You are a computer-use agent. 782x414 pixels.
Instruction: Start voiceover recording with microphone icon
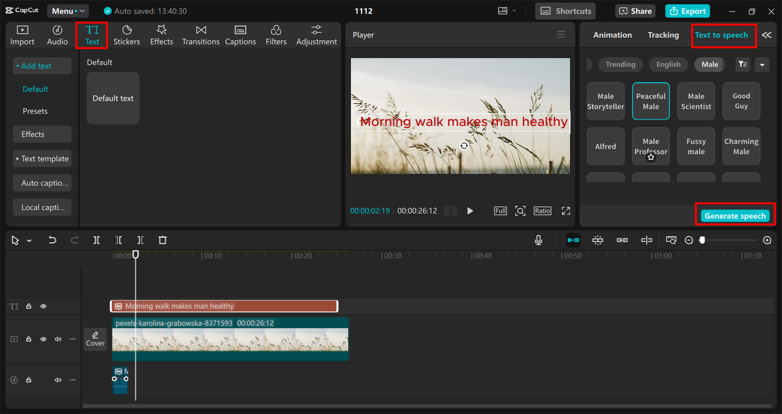coord(538,240)
